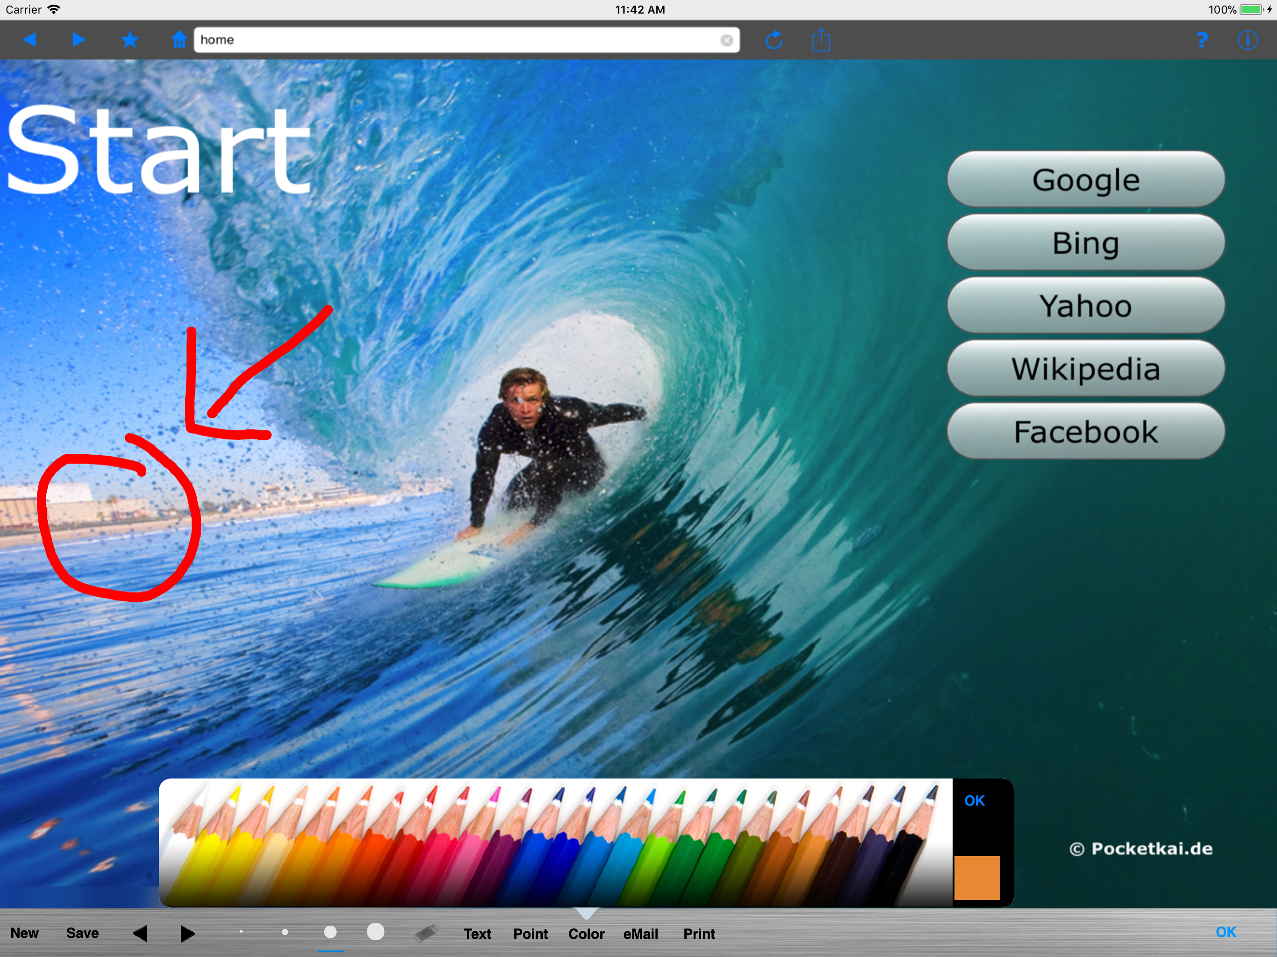The image size is (1277, 957).
Task: Show app info icon
Action: pos(1247,40)
